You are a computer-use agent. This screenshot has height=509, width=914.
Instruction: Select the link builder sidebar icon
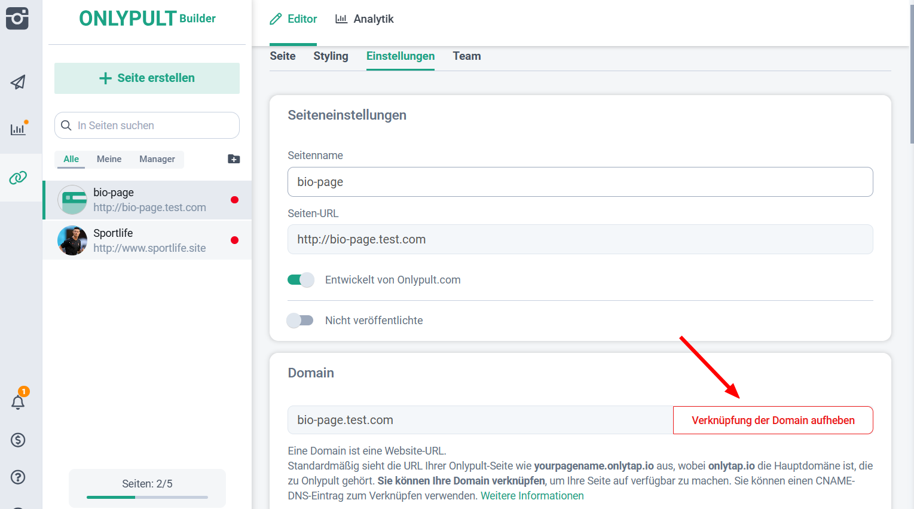[x=18, y=178]
